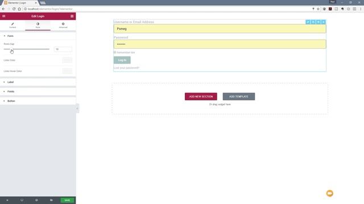Click the Paul profile button
364x204 pixels.
click(333, 2)
